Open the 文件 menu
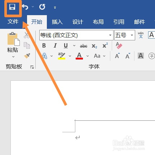155x155 pixels. [x=13, y=22]
